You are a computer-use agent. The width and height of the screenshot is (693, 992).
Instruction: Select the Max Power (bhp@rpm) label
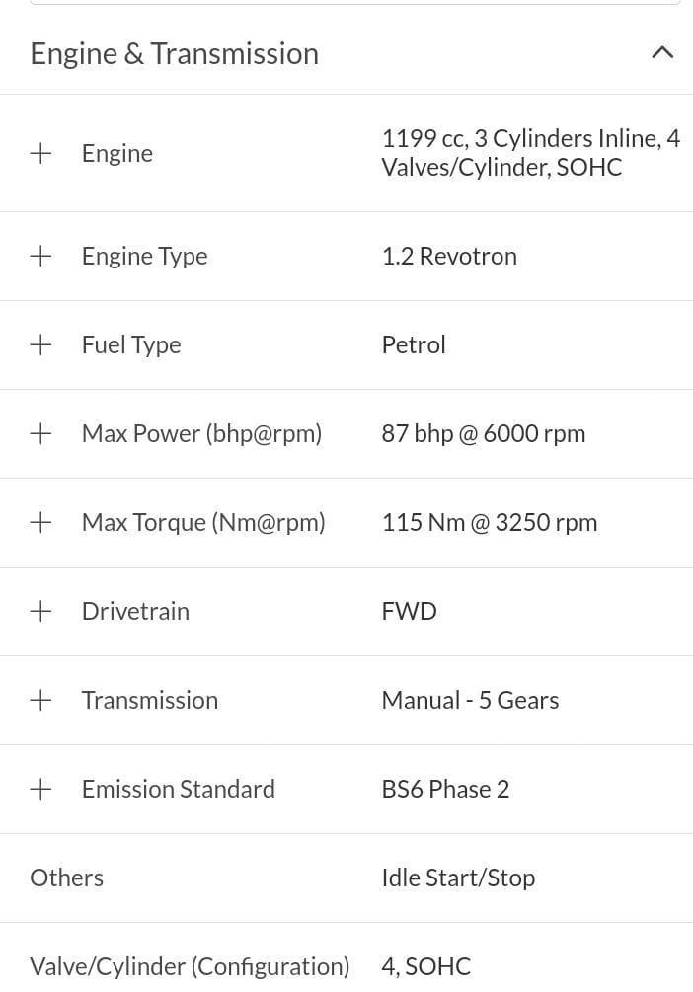[x=202, y=434]
